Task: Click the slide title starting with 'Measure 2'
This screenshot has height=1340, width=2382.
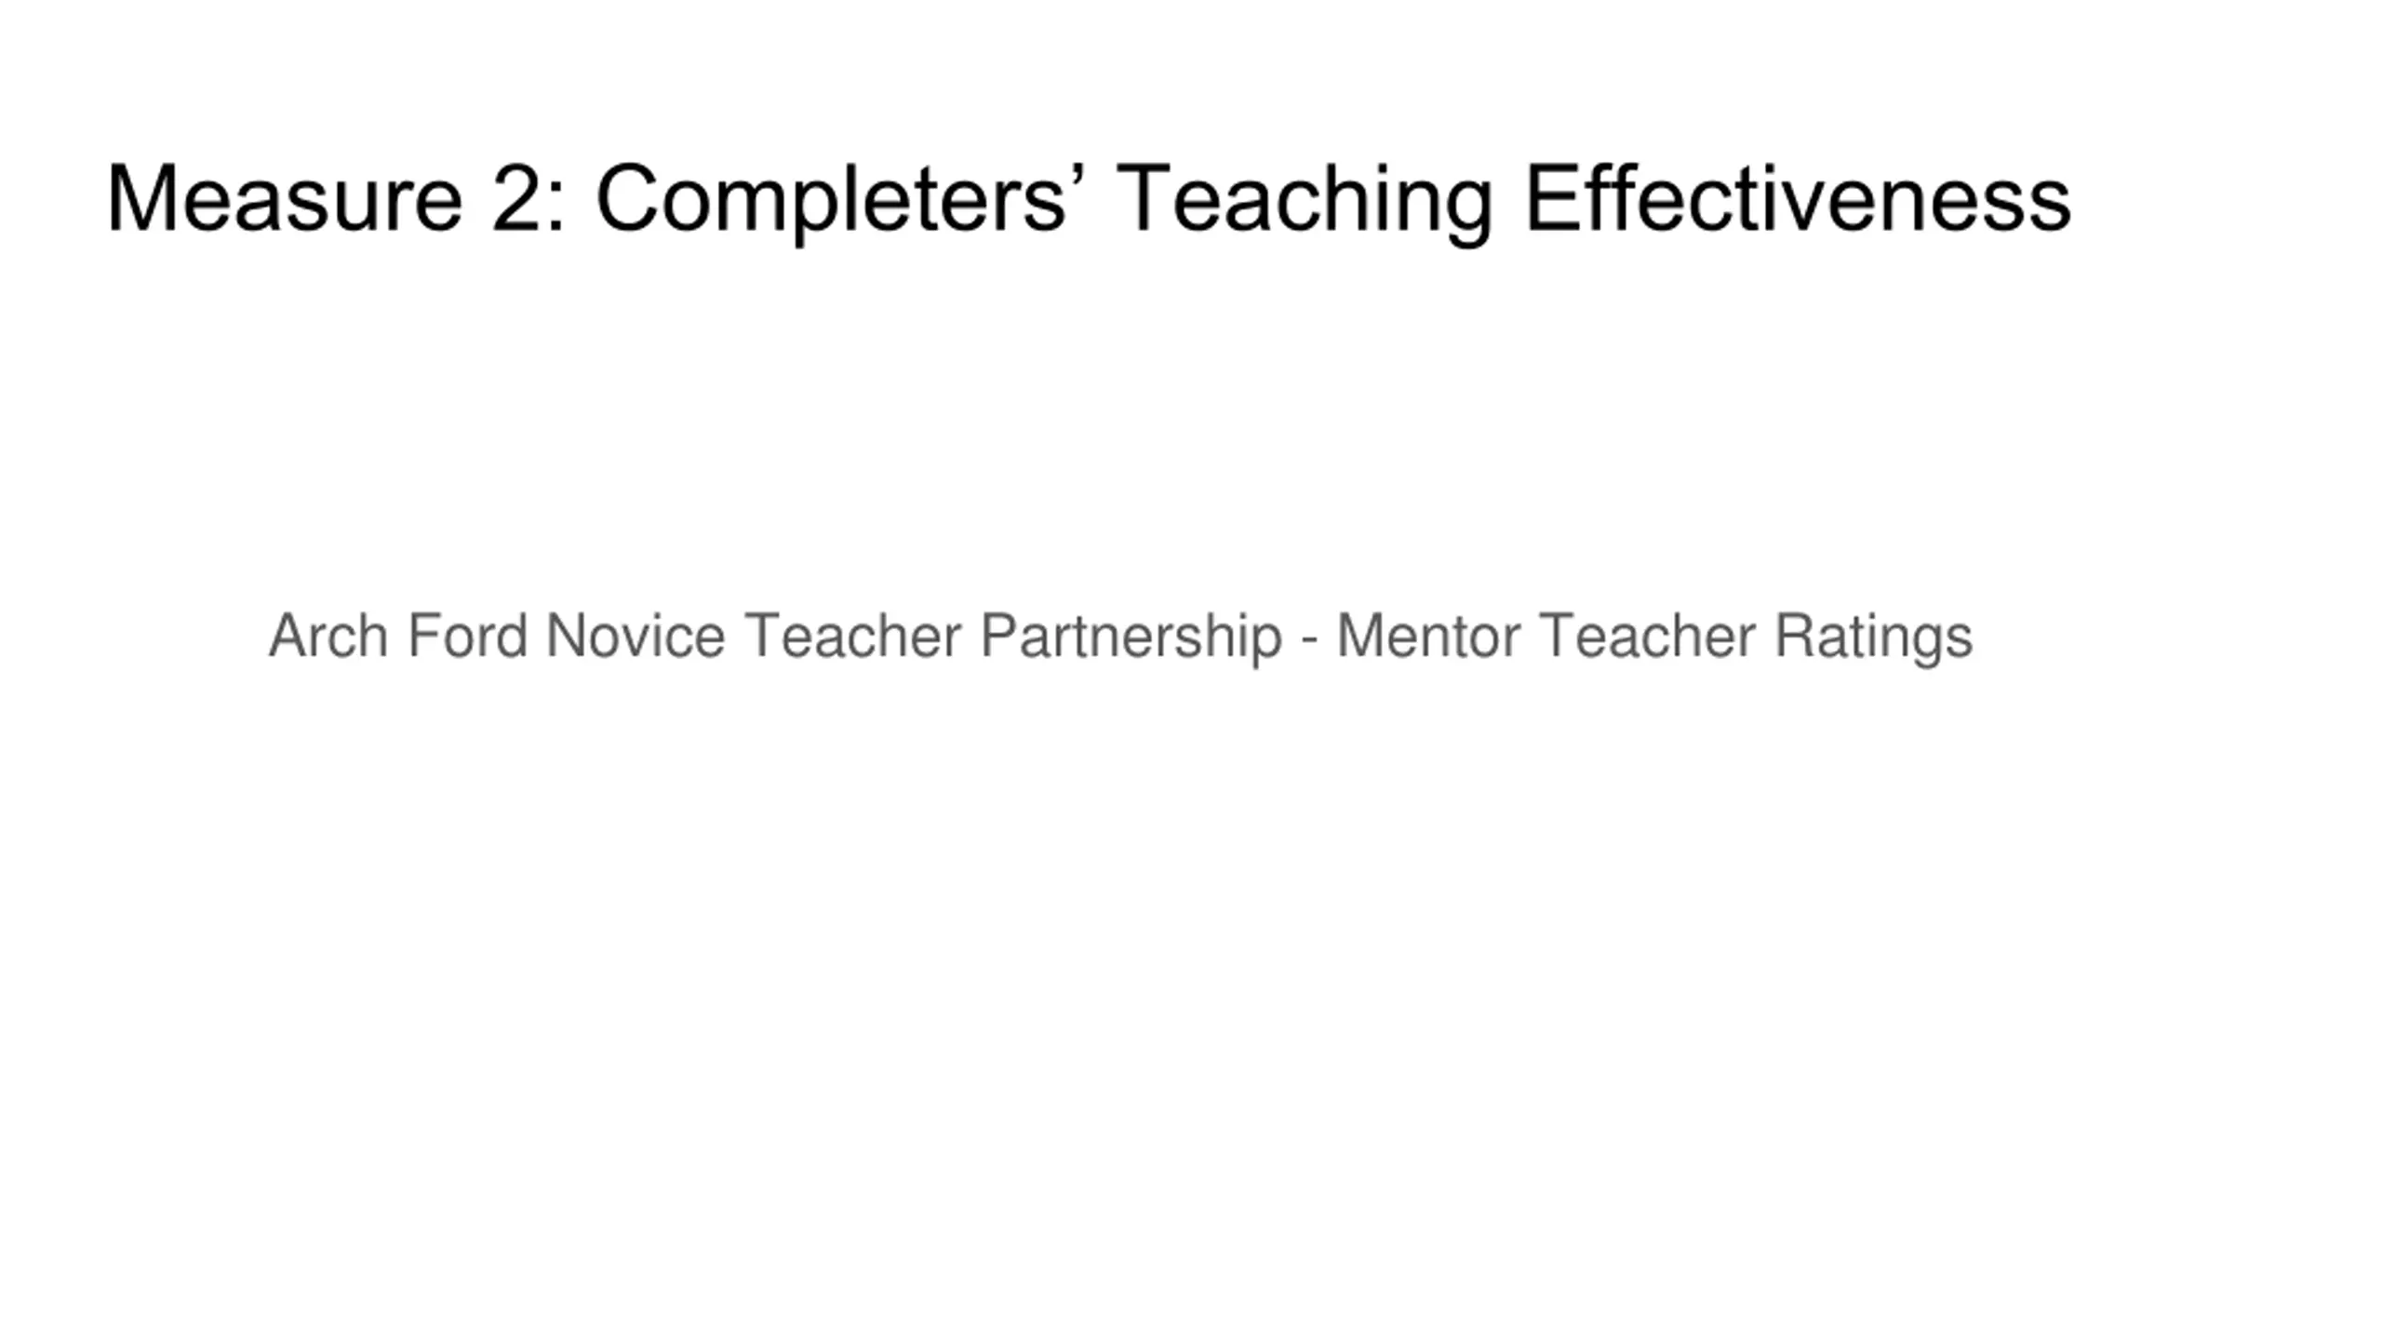Action: [x=1089, y=200]
